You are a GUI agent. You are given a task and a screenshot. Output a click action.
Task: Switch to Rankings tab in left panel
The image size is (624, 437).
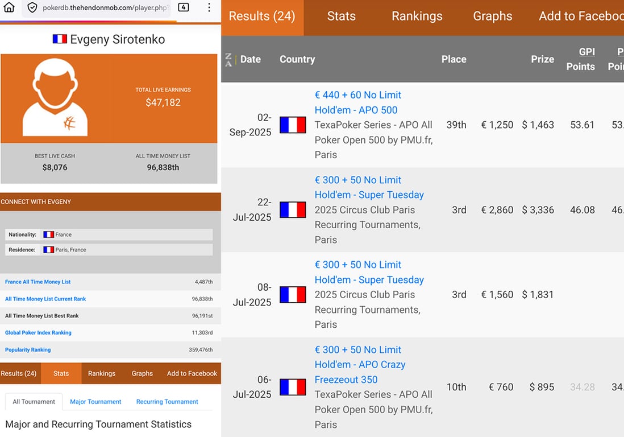point(102,373)
